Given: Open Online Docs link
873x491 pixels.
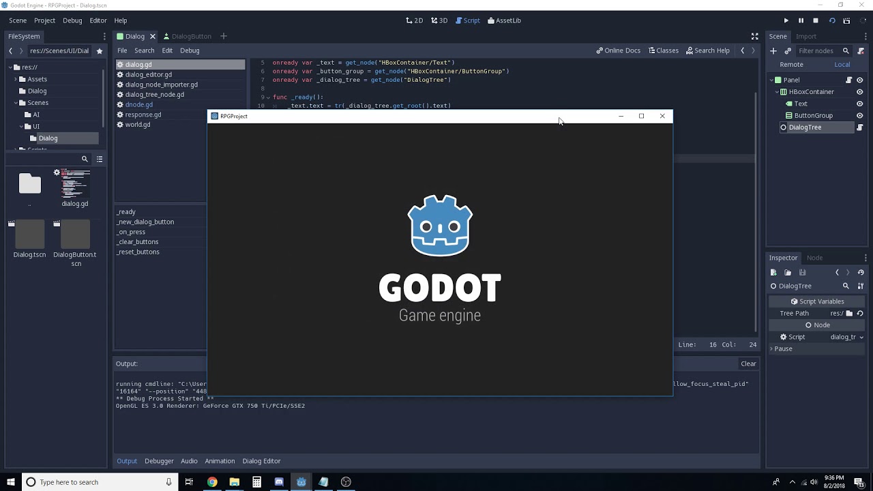Looking at the screenshot, I should 618,50.
